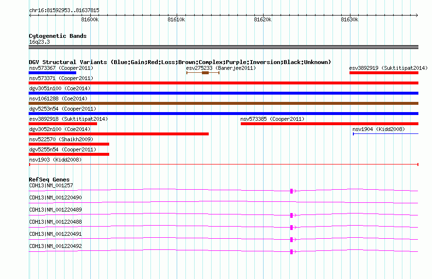Click dgv5255n54 (Cooper2011) variant label
The width and height of the screenshot is (432, 279).
(x=63, y=149)
